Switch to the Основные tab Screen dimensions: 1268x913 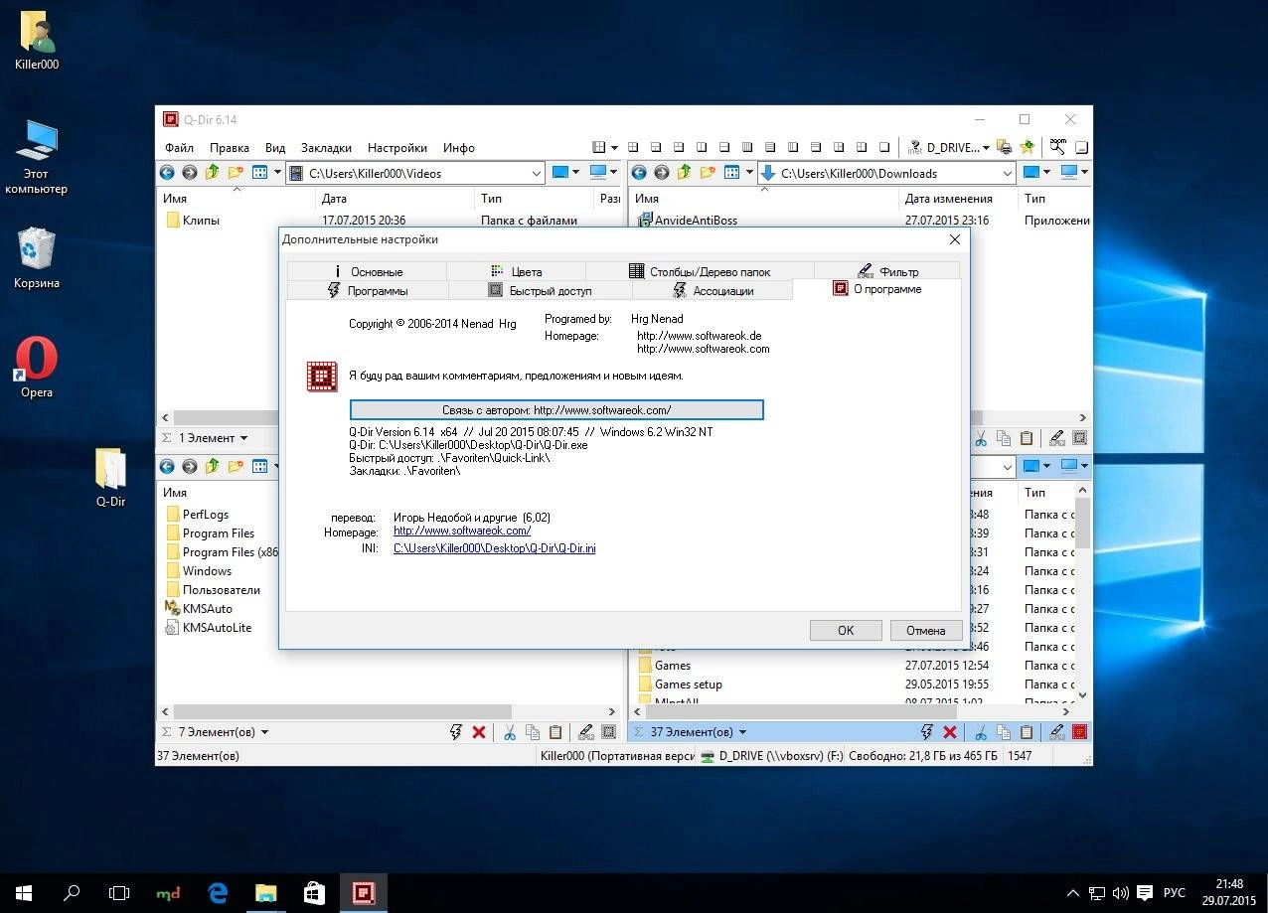pyautogui.click(x=367, y=271)
